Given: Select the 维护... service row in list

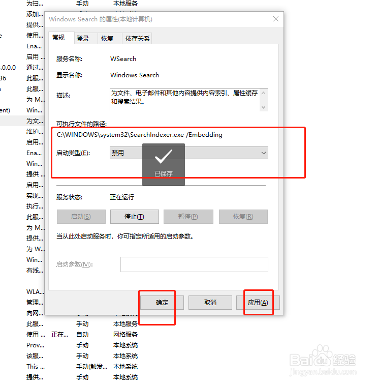Looking at the screenshot, I should pyautogui.click(x=35, y=132).
